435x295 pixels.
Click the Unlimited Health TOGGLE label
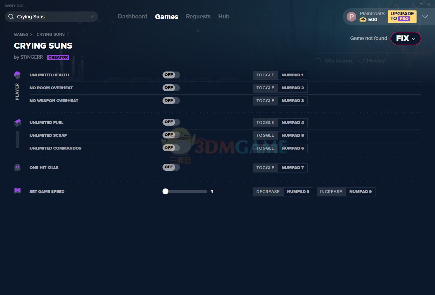pyautogui.click(x=265, y=75)
